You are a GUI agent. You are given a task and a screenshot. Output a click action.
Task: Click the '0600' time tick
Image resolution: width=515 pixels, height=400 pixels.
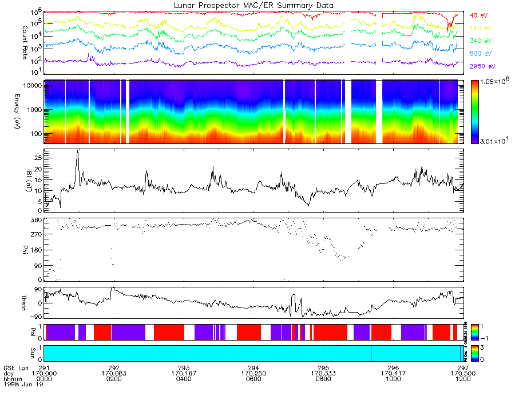click(x=253, y=379)
